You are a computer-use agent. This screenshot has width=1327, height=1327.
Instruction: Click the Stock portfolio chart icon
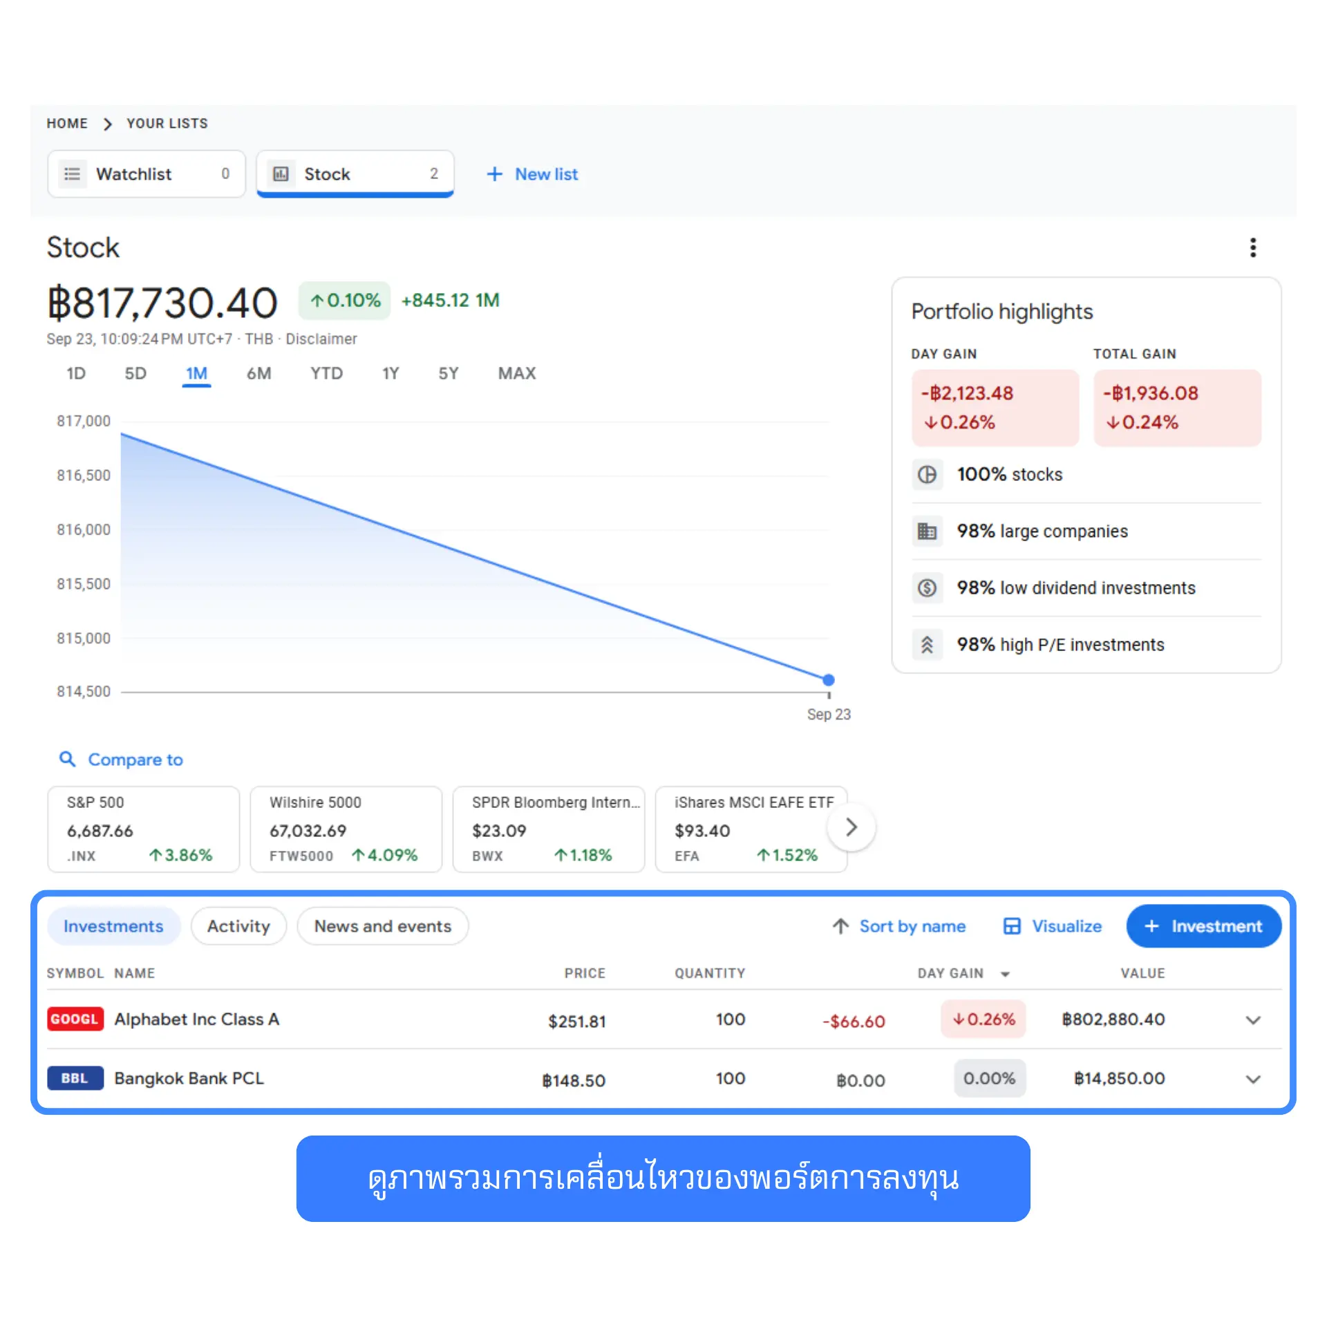[281, 174]
